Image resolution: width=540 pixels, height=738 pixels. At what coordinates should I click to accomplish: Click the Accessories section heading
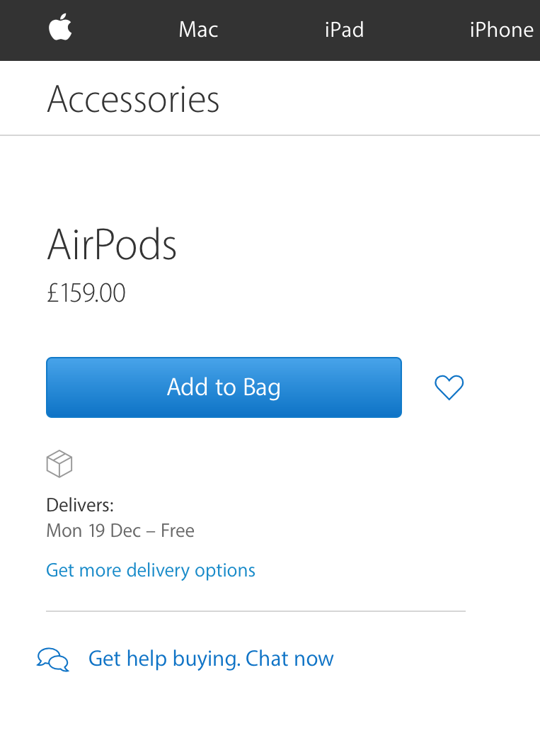(133, 99)
